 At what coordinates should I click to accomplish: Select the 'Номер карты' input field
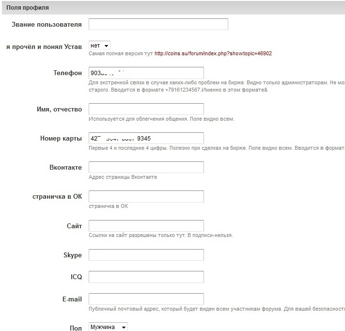click(146, 138)
